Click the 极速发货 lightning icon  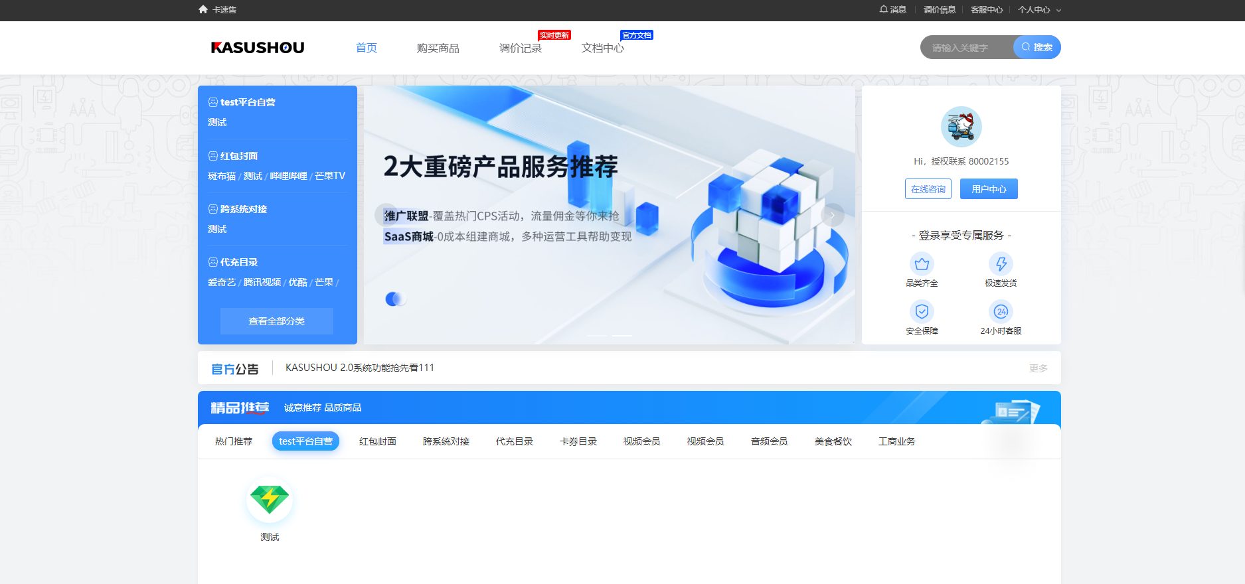(x=1001, y=264)
